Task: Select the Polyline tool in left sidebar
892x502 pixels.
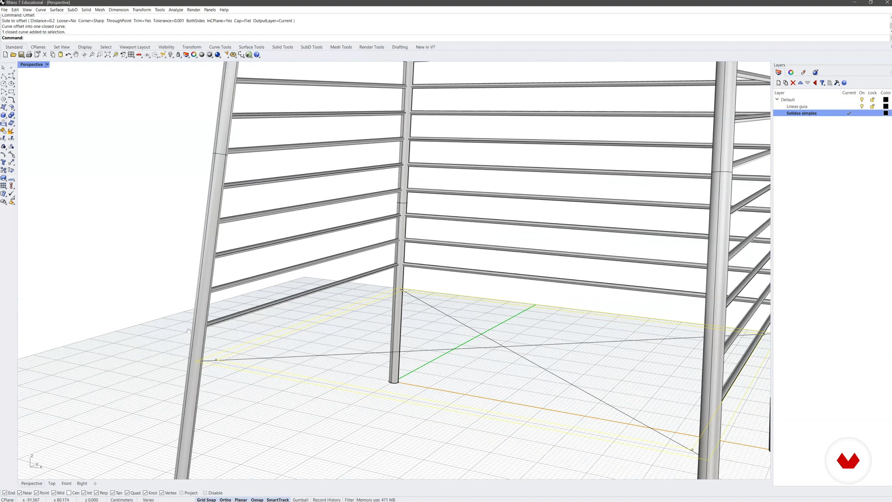Action: pos(3,76)
